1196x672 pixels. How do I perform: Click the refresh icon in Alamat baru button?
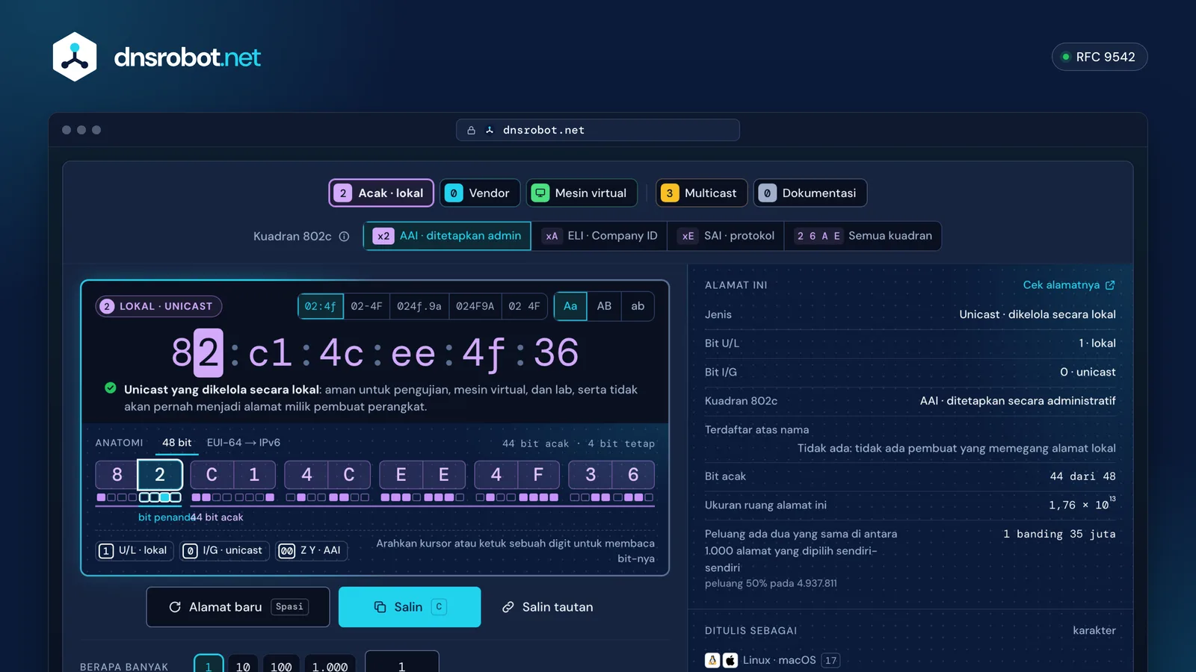[x=175, y=607]
